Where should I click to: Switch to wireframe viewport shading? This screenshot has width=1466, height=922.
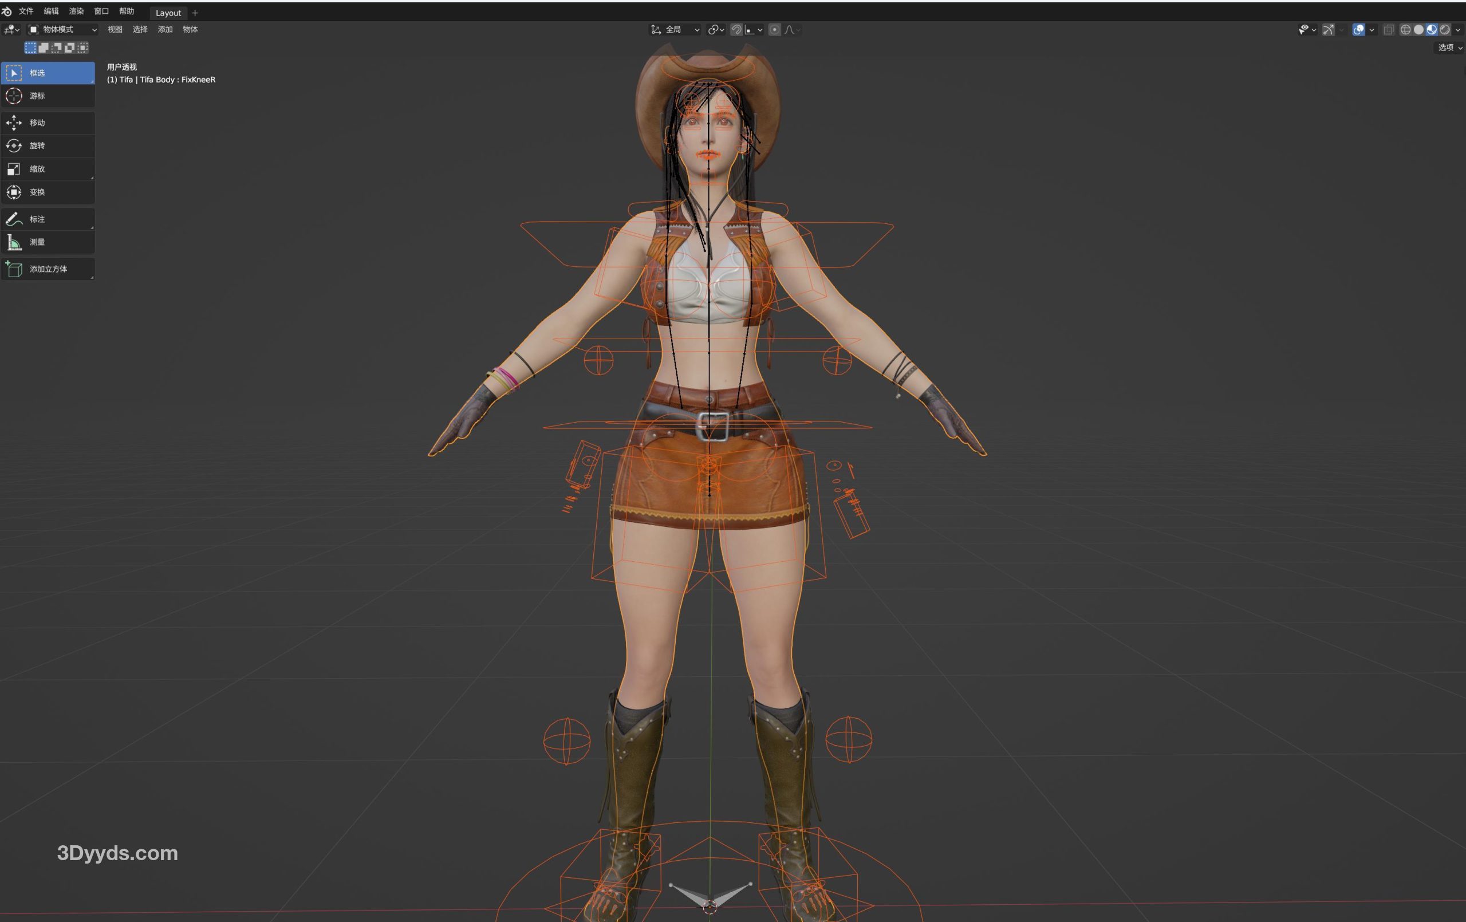pyautogui.click(x=1405, y=29)
